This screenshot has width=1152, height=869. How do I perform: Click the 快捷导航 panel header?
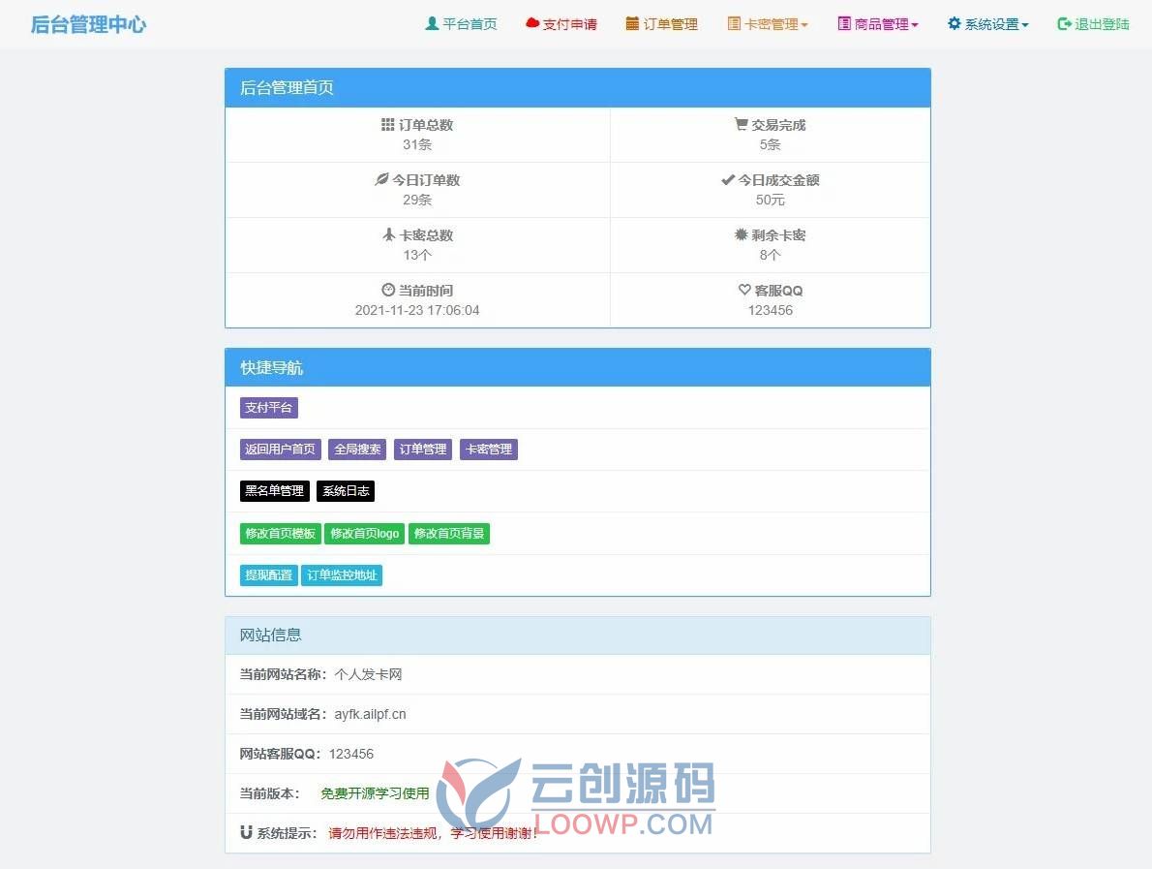coord(578,367)
